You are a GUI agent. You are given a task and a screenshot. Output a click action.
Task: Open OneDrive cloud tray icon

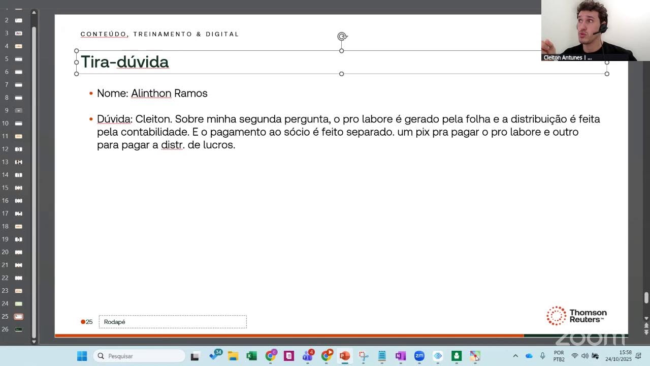tap(529, 356)
